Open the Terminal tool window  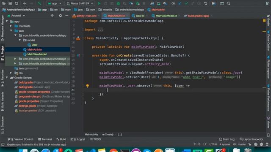(45, 139)
